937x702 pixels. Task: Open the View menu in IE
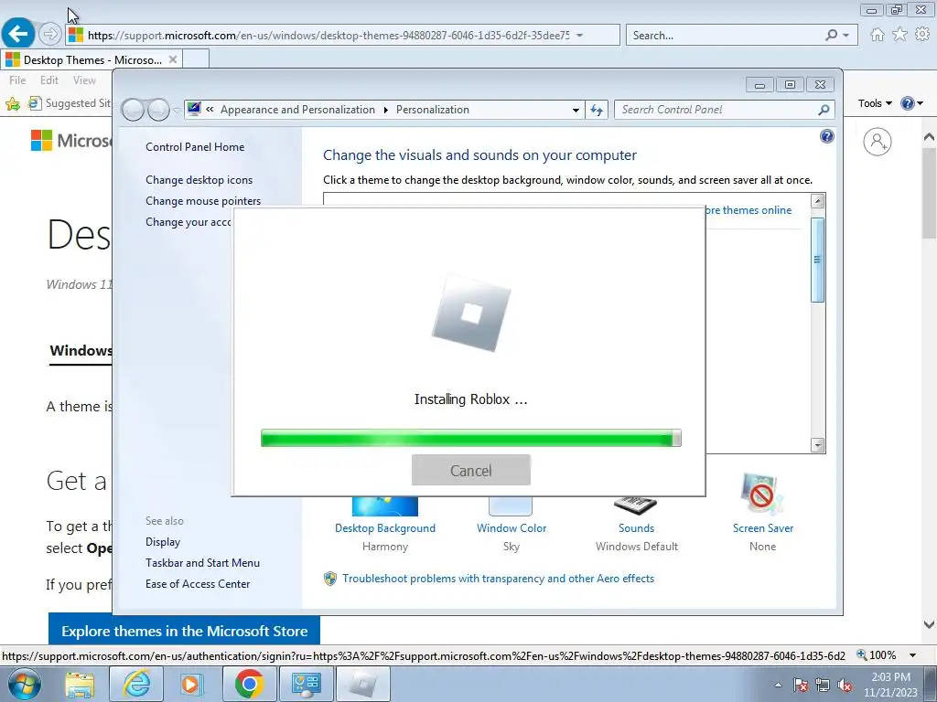point(84,80)
